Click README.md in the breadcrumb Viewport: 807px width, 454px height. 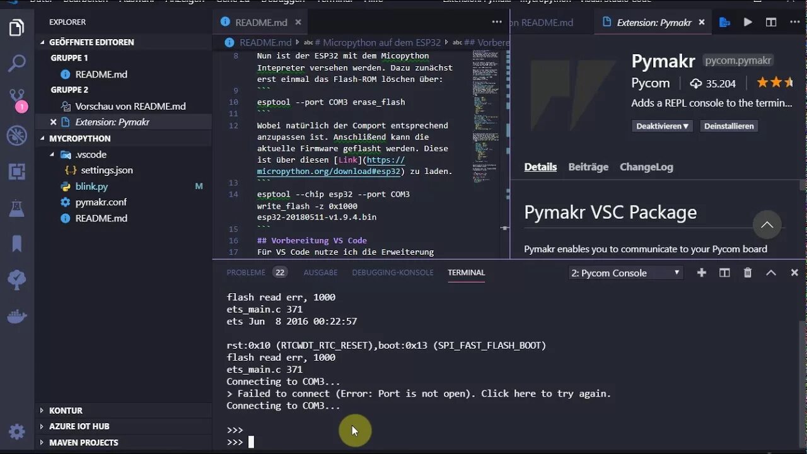click(x=265, y=43)
